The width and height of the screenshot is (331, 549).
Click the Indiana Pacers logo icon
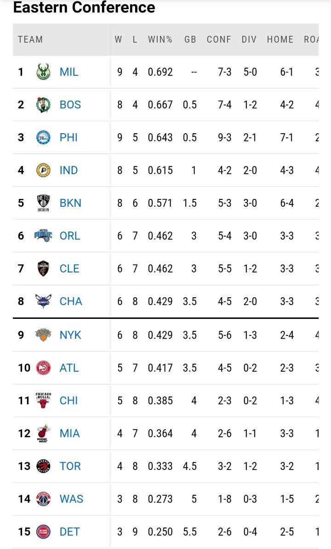pos(43,170)
